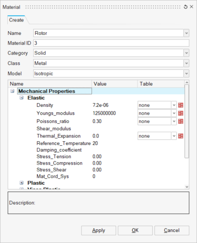Screen dimensions: 197x243
Task: Click the OK button
Action: pos(135,231)
